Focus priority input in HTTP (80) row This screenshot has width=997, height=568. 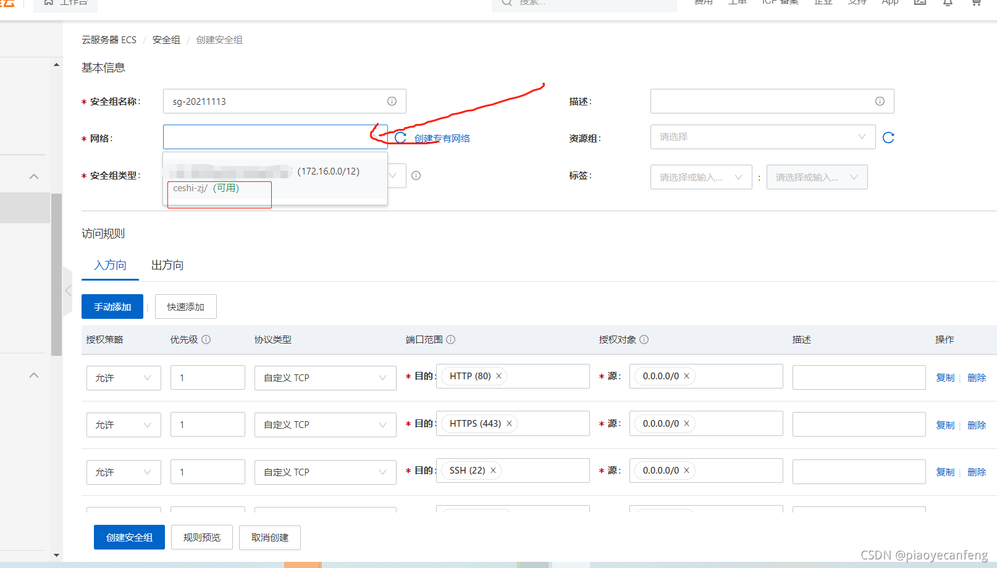click(208, 378)
